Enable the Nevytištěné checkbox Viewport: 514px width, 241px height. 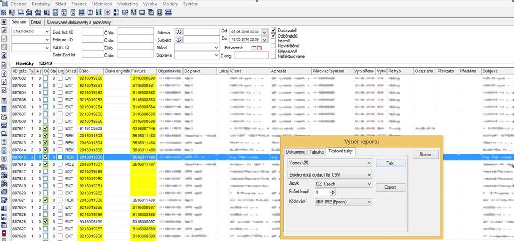(273, 46)
